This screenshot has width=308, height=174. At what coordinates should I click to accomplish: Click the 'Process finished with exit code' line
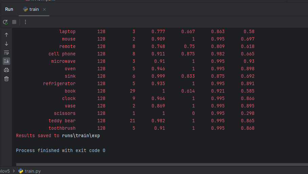(61, 150)
